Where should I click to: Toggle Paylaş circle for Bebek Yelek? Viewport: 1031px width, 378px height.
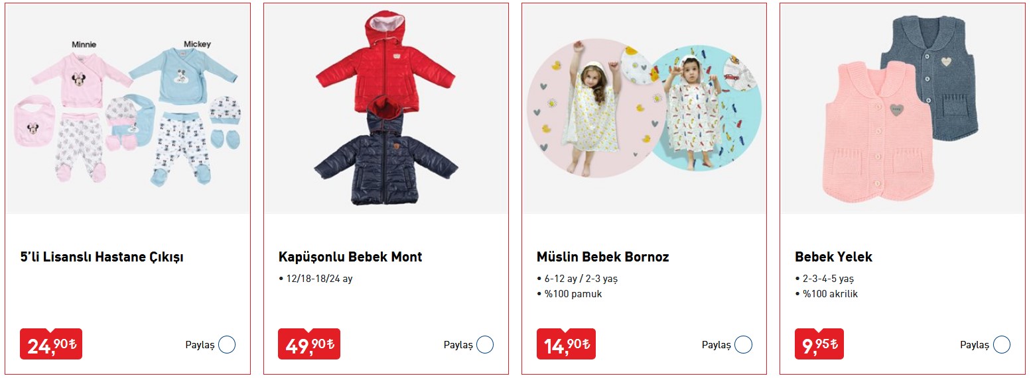pos(1001,345)
